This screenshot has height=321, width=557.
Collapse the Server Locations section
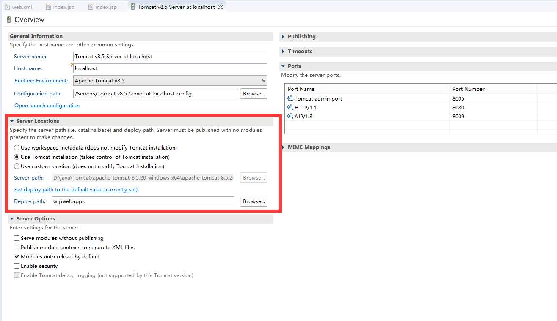12,121
